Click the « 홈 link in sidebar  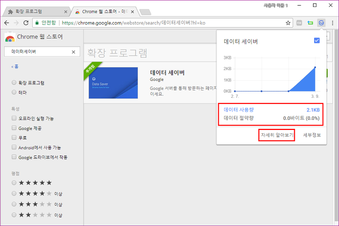point(15,67)
